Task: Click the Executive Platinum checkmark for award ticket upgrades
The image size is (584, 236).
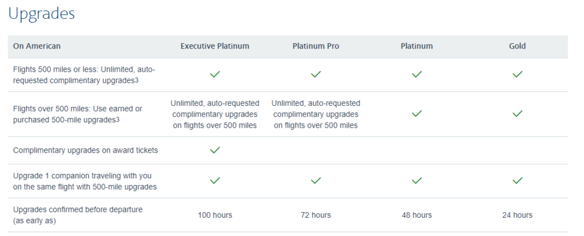Action: point(215,150)
